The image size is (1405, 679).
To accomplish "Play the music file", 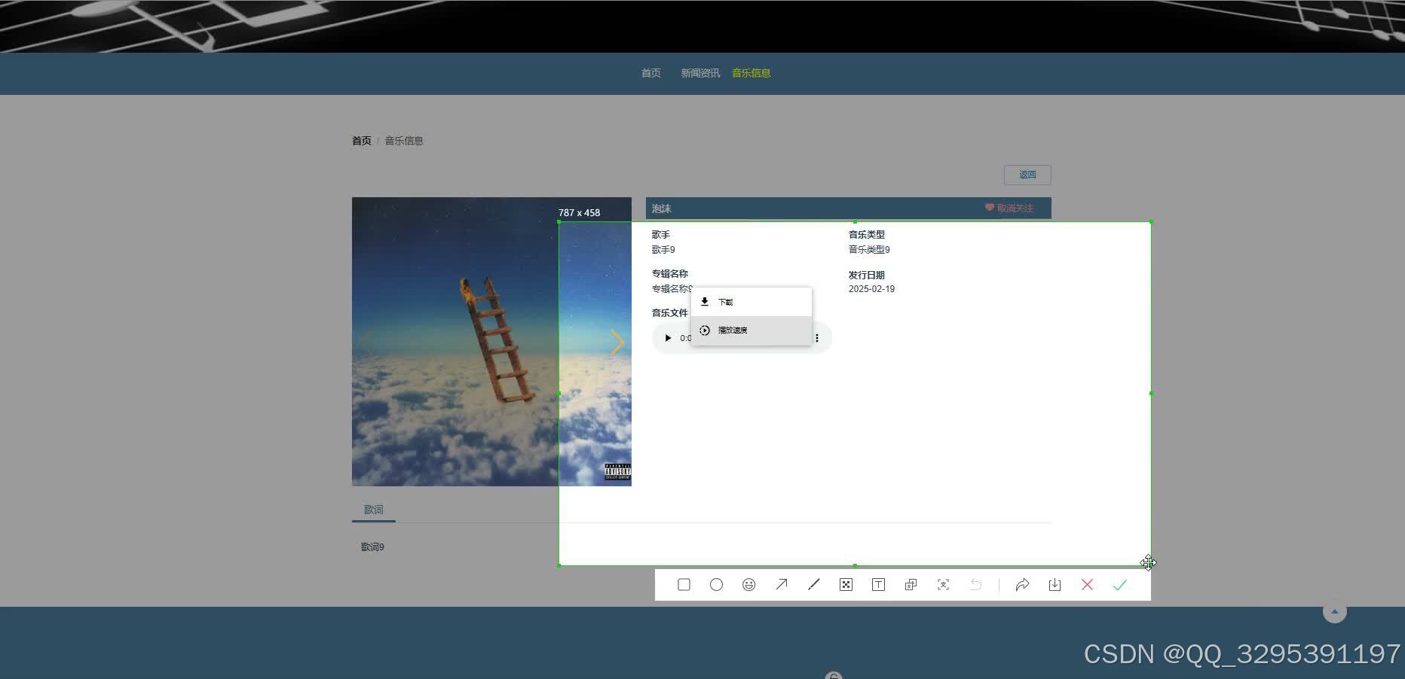I will [668, 338].
